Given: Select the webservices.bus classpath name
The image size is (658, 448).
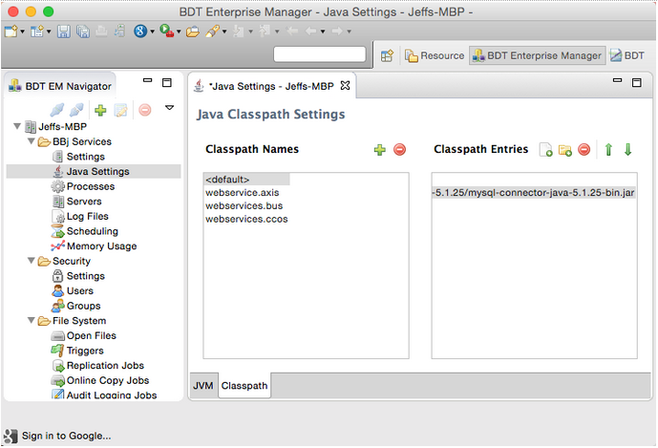Looking at the screenshot, I should 244,205.
